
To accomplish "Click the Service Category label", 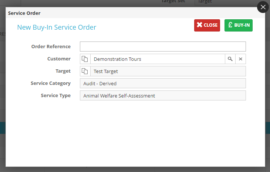I will click(x=50, y=83).
